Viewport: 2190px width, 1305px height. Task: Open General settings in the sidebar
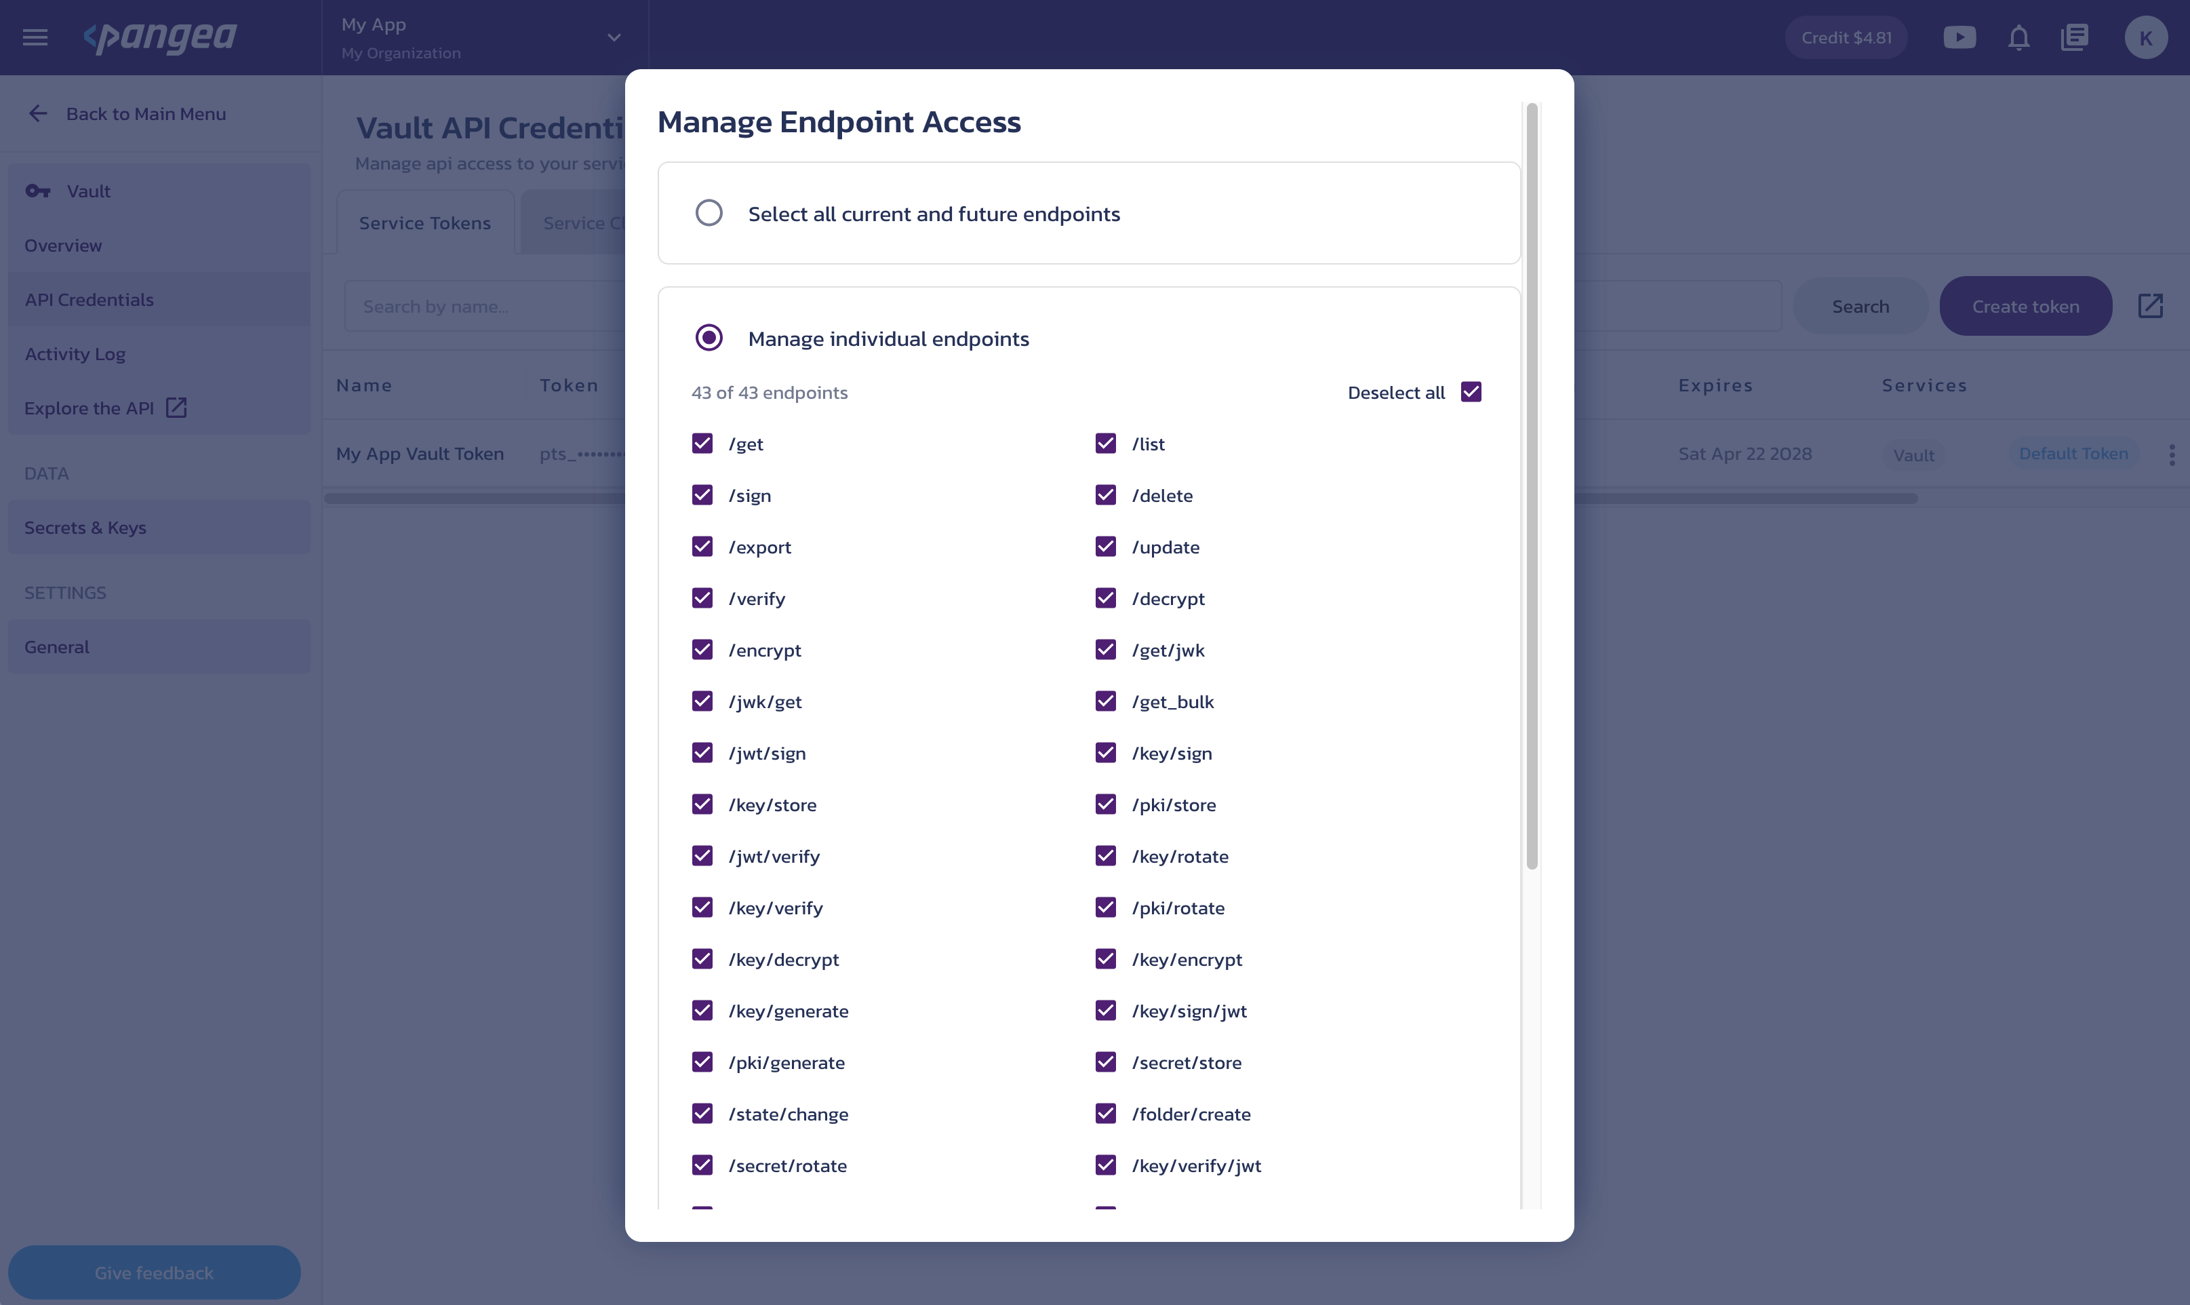(x=159, y=646)
